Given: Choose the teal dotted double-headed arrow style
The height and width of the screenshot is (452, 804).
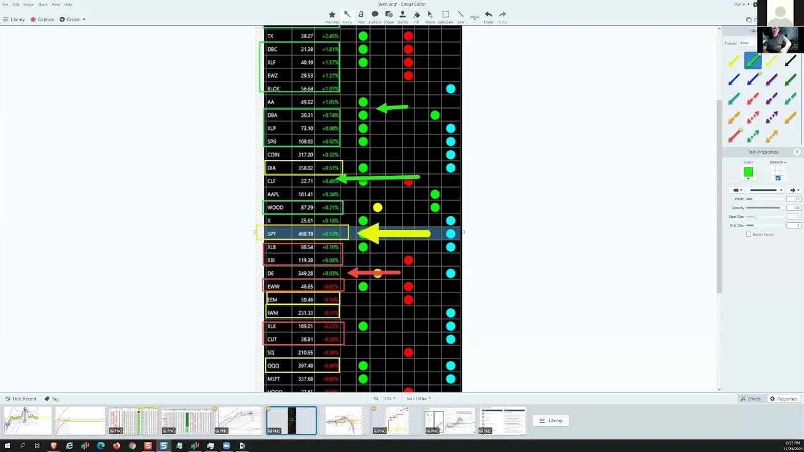Looking at the screenshot, I should tap(752, 136).
